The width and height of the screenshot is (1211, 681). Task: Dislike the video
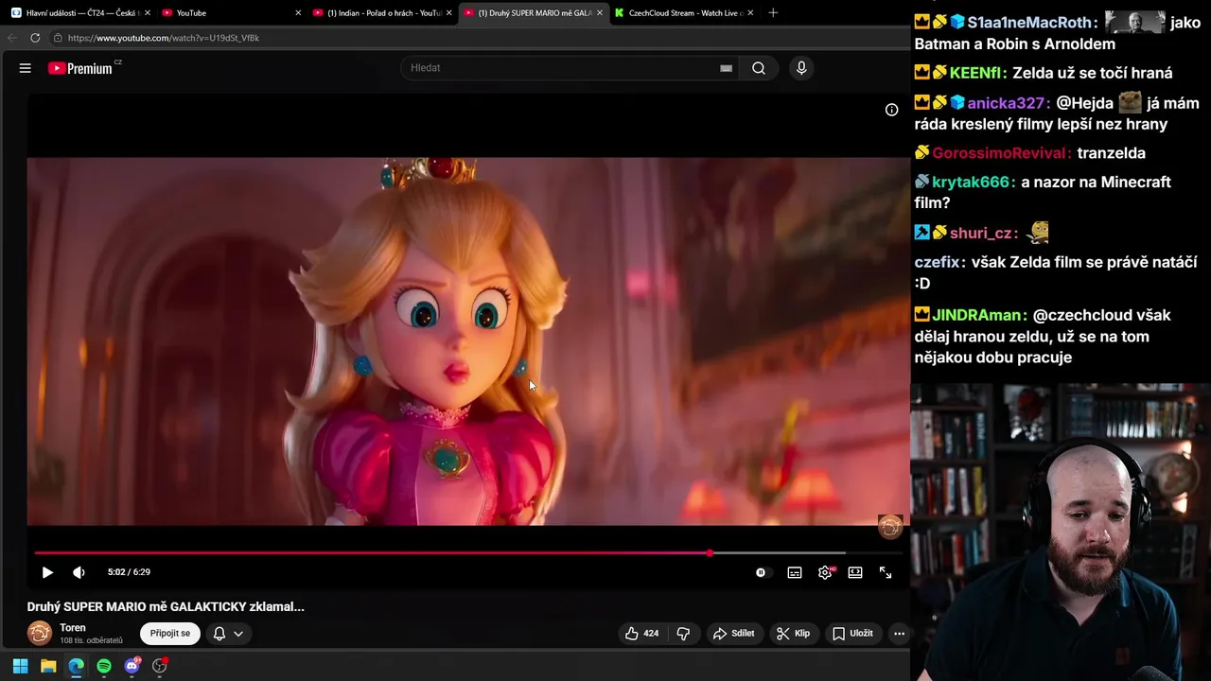683,634
